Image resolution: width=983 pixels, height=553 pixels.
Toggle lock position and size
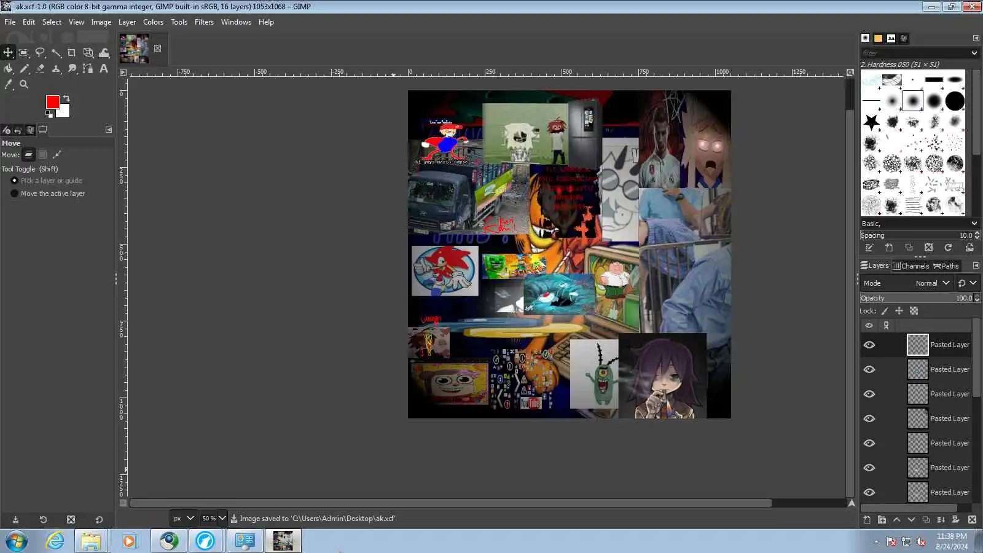[899, 311]
